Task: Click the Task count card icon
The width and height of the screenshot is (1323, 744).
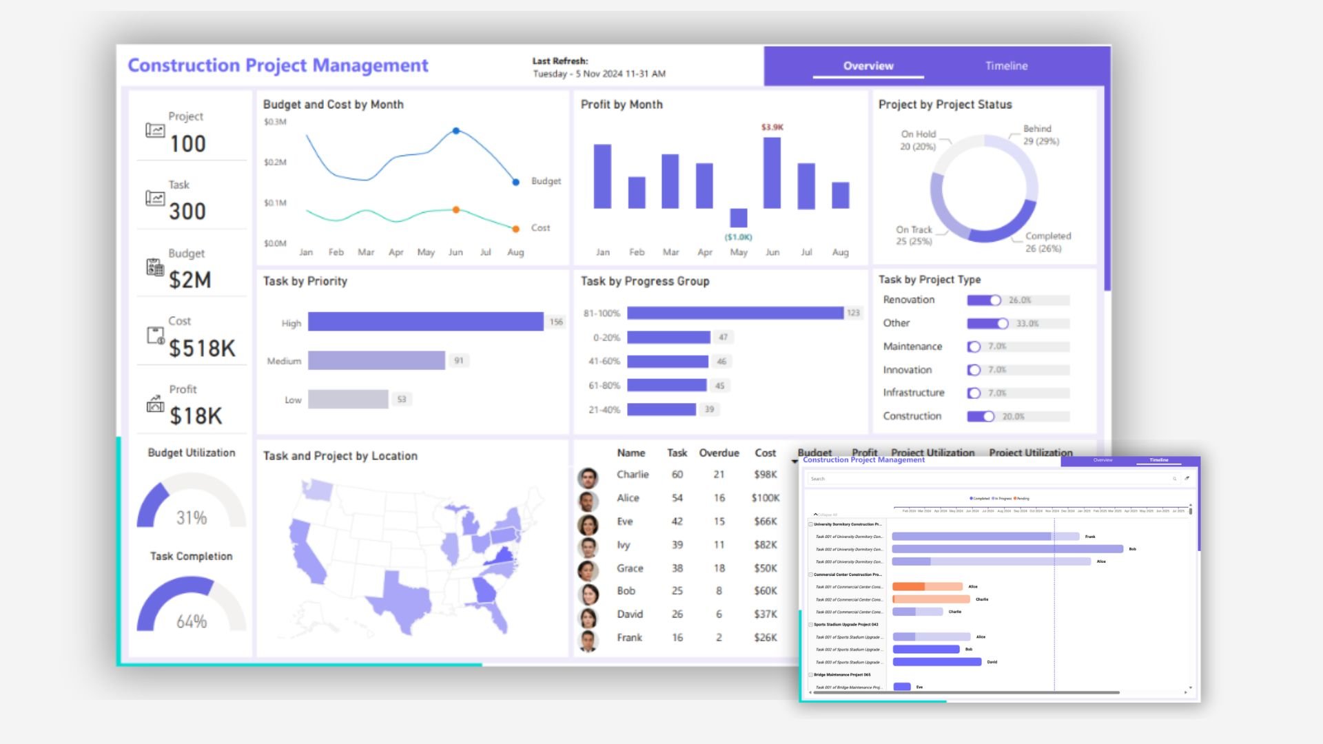Action: tap(155, 198)
